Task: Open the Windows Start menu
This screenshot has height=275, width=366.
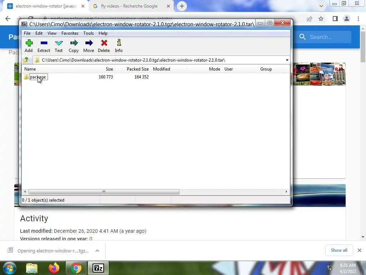Action: pyautogui.click(x=9, y=268)
